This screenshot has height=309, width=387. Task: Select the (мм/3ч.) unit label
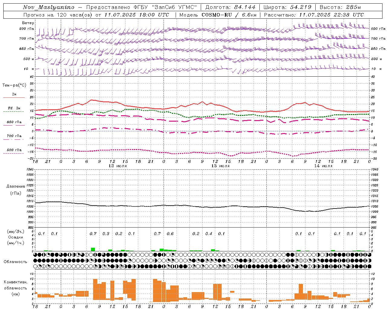click(16, 231)
